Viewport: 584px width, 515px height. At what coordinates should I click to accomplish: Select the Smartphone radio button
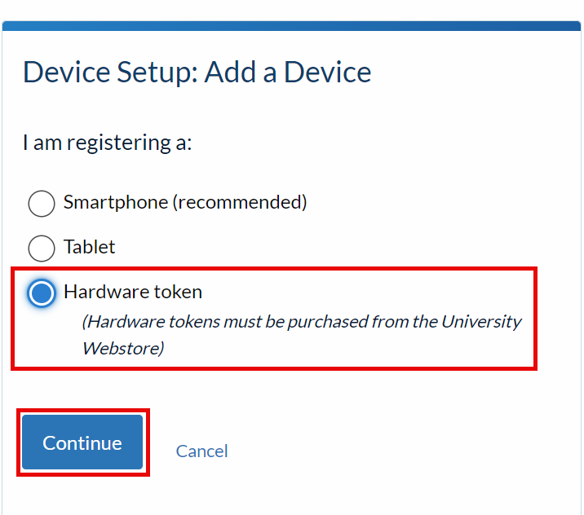coord(42,204)
